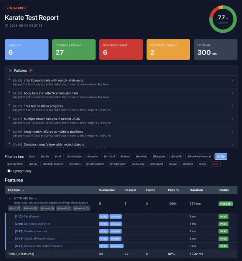This screenshot has height=261, width=242.
Task: Open the Features summary card
Action: (26, 50)
